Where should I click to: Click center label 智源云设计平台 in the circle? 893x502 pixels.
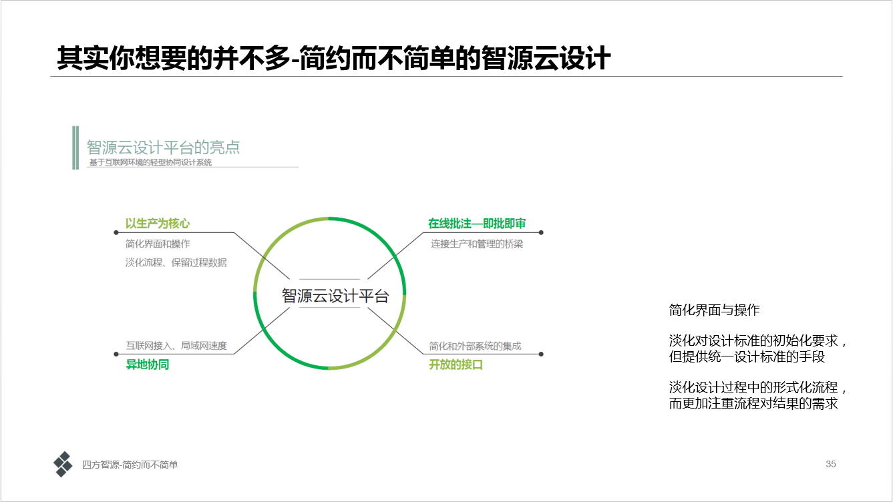pyautogui.click(x=335, y=296)
